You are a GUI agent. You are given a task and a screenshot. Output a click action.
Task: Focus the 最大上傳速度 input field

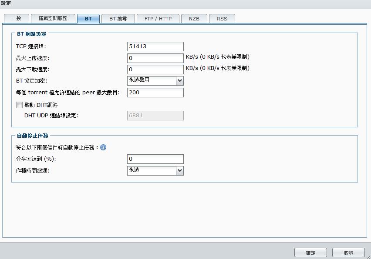pyautogui.click(x=155, y=58)
